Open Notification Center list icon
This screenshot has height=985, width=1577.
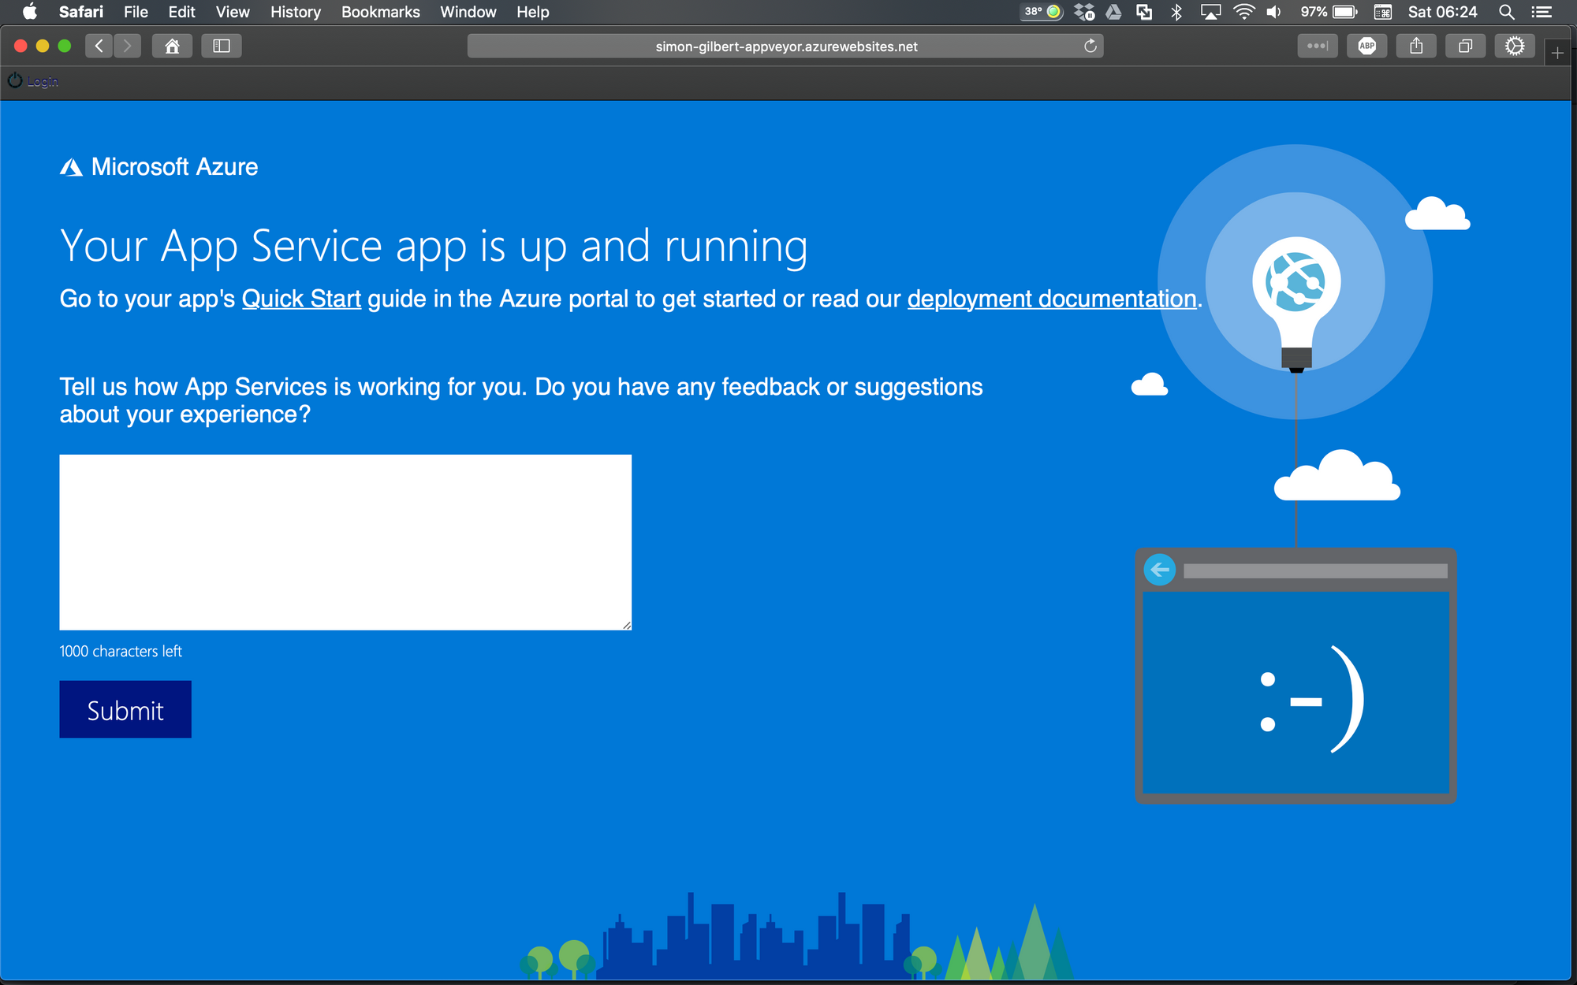(1542, 12)
